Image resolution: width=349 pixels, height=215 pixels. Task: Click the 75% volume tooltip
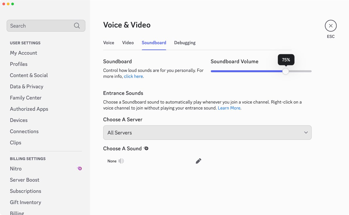[x=286, y=60]
